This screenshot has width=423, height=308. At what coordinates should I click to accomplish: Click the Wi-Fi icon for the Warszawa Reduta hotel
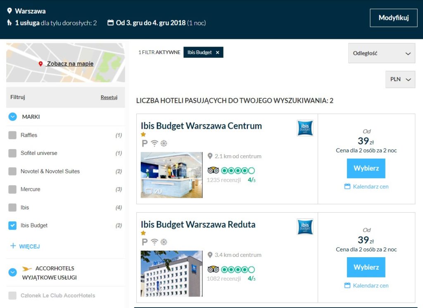point(154,242)
